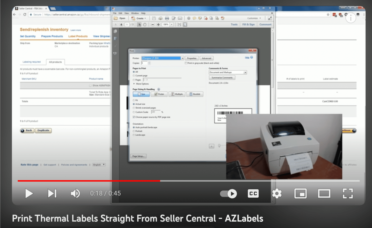Select Landscape orientation radio button
This screenshot has height=228, width=372.
pos(134,135)
